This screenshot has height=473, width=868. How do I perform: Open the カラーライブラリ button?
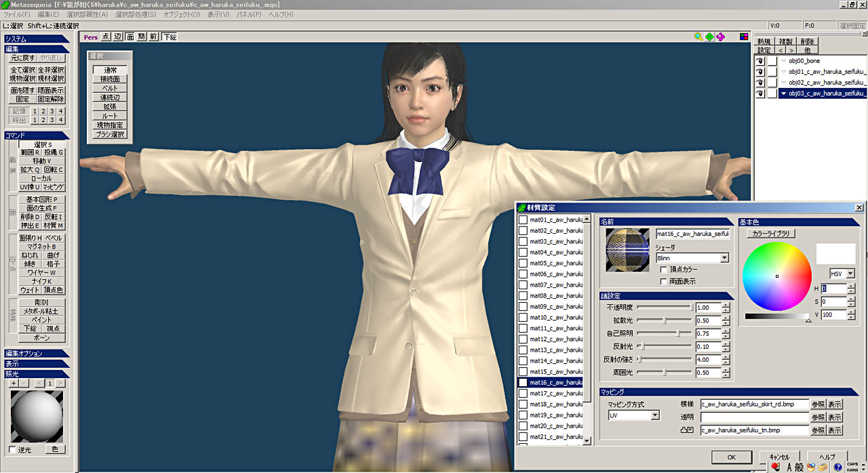tap(771, 233)
